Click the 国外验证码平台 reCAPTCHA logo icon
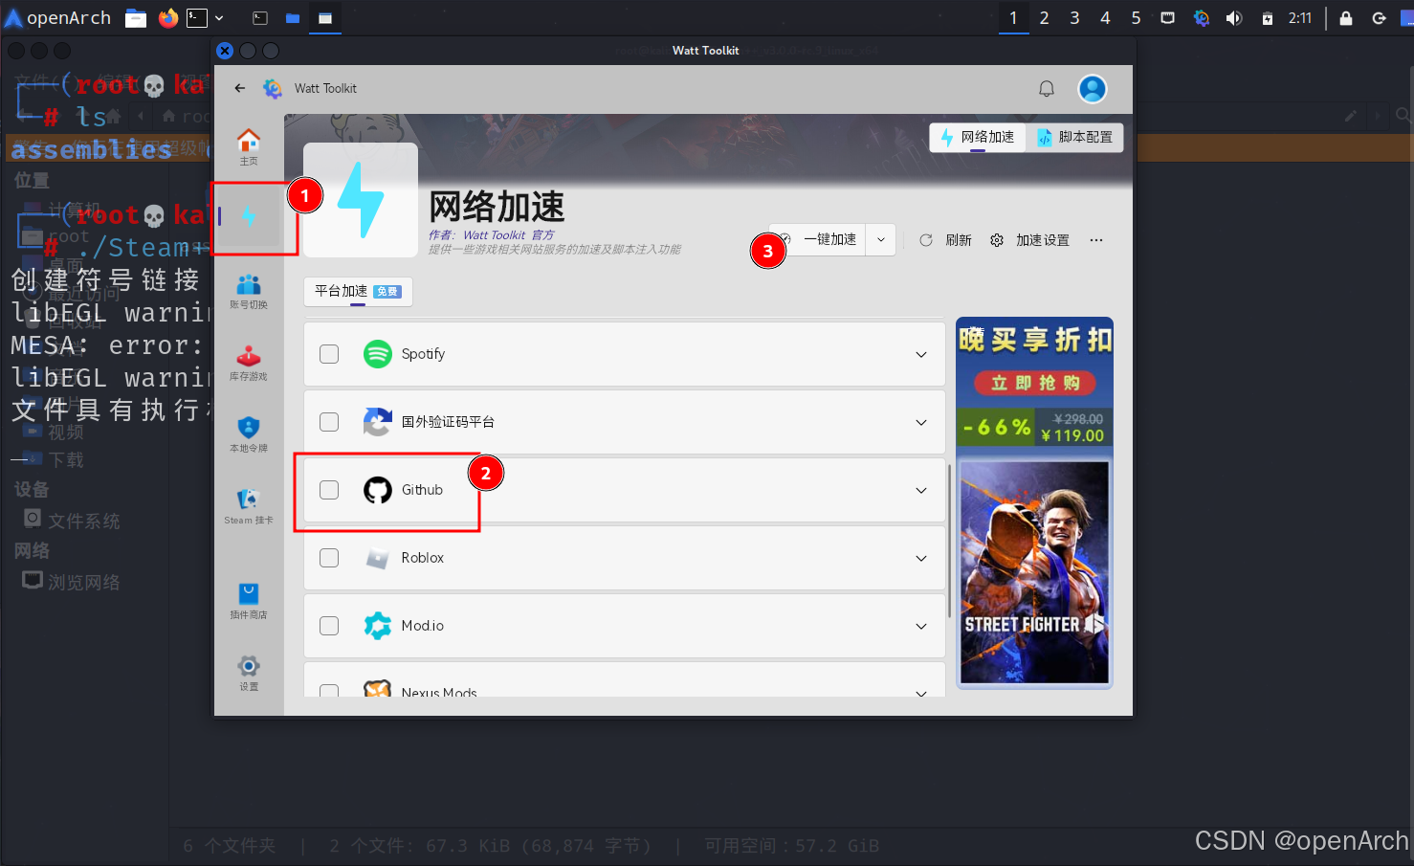 [378, 422]
